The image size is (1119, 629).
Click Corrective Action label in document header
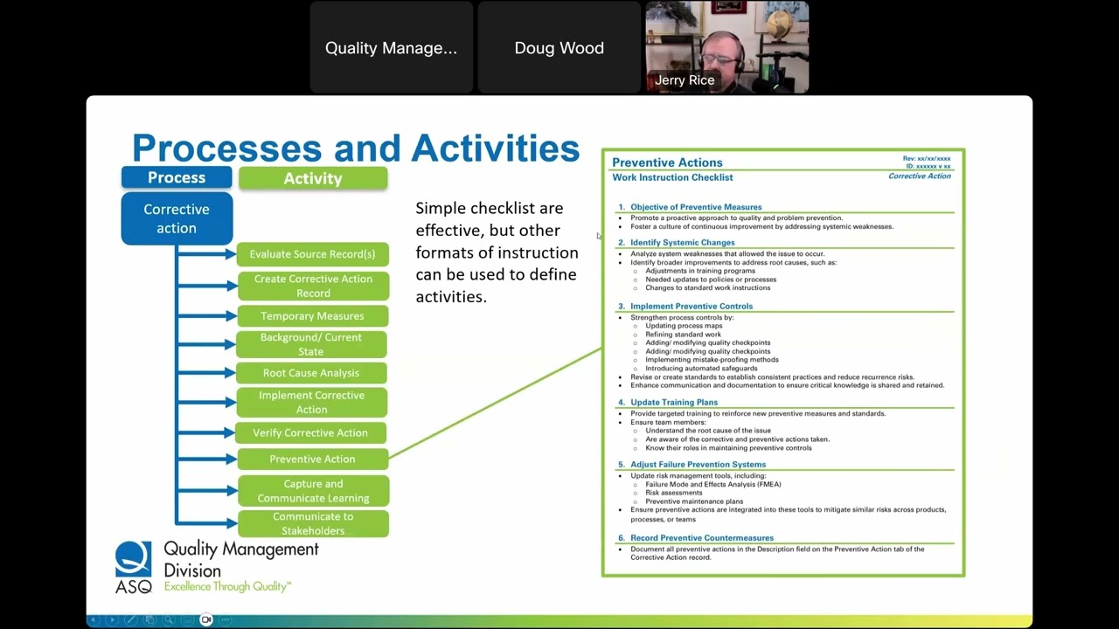click(920, 176)
